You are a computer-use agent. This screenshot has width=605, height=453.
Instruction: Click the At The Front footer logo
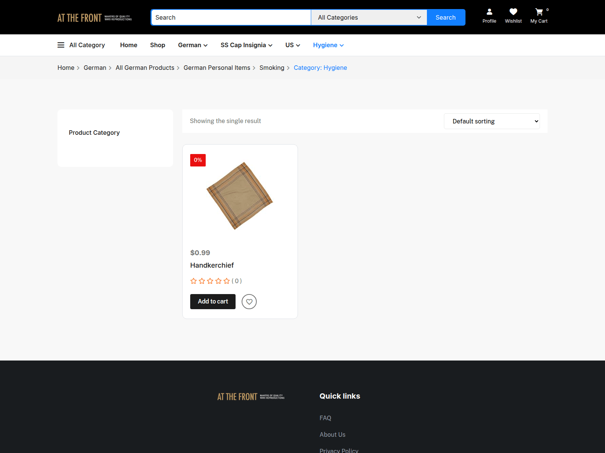251,396
